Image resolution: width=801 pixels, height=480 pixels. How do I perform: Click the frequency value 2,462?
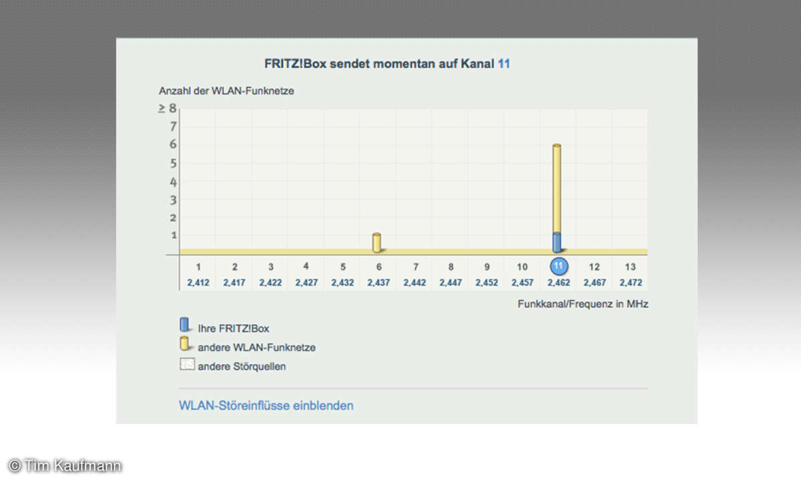tap(559, 283)
